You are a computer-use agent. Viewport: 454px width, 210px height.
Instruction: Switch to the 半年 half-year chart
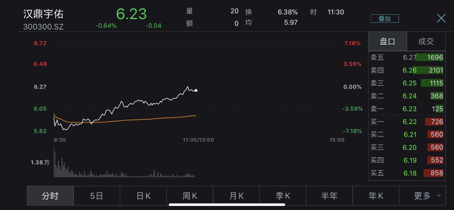click(x=329, y=196)
